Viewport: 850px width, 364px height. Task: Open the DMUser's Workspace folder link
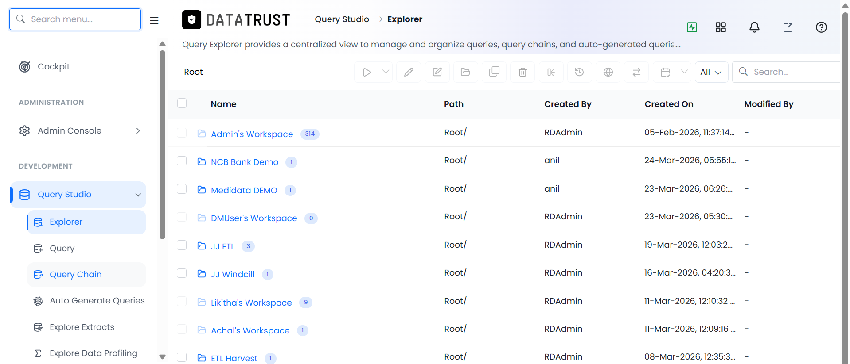tap(254, 218)
